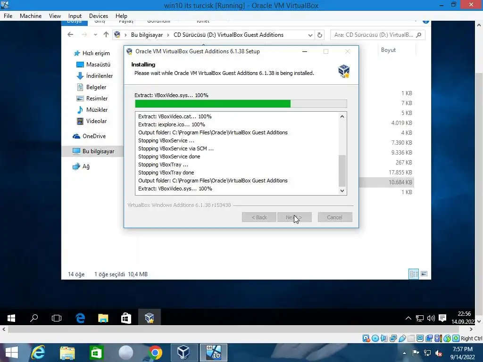Launch Edge browser from guest taskbar
This screenshot has height=362, width=483.
point(80,318)
